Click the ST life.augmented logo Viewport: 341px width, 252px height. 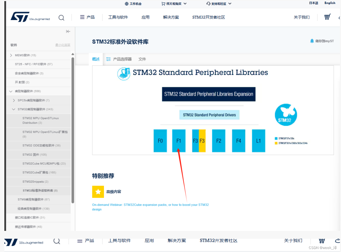pyautogui.click(x=30, y=17)
